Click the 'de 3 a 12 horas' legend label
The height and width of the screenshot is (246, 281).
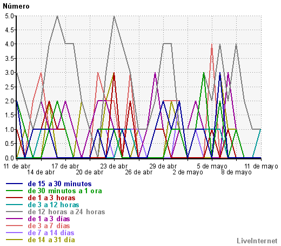coord(53,205)
